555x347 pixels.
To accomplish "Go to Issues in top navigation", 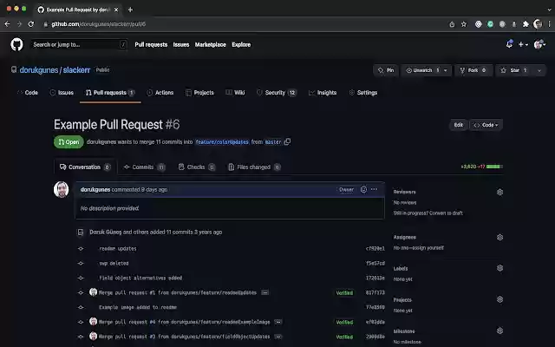I will pyautogui.click(x=181, y=44).
